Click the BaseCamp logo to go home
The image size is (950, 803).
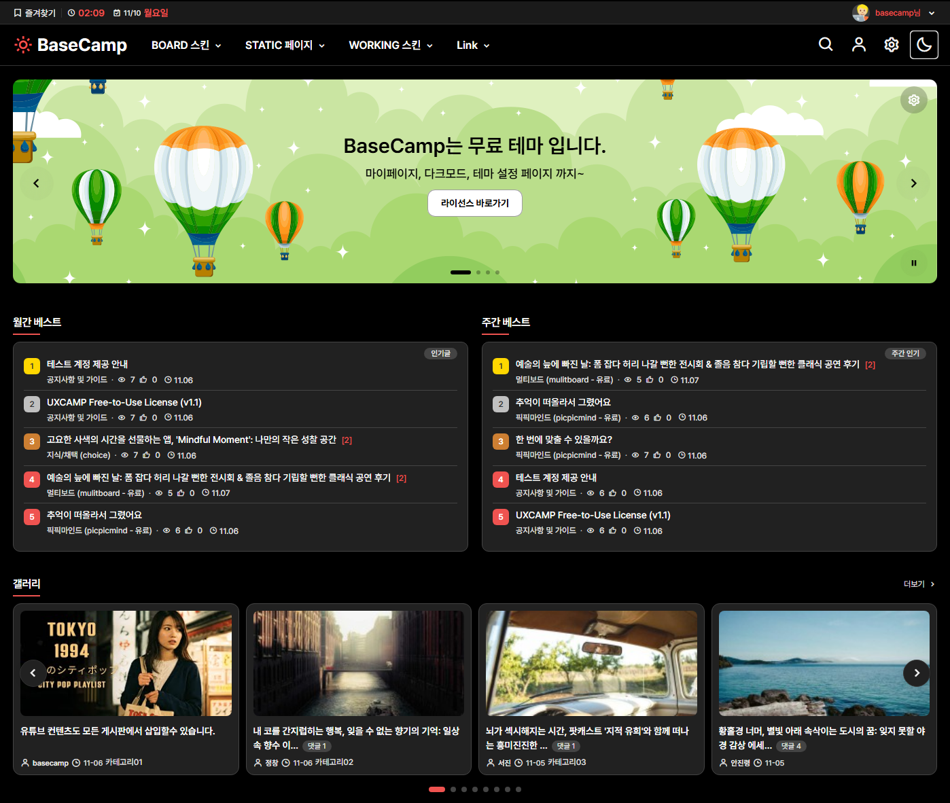pos(71,44)
